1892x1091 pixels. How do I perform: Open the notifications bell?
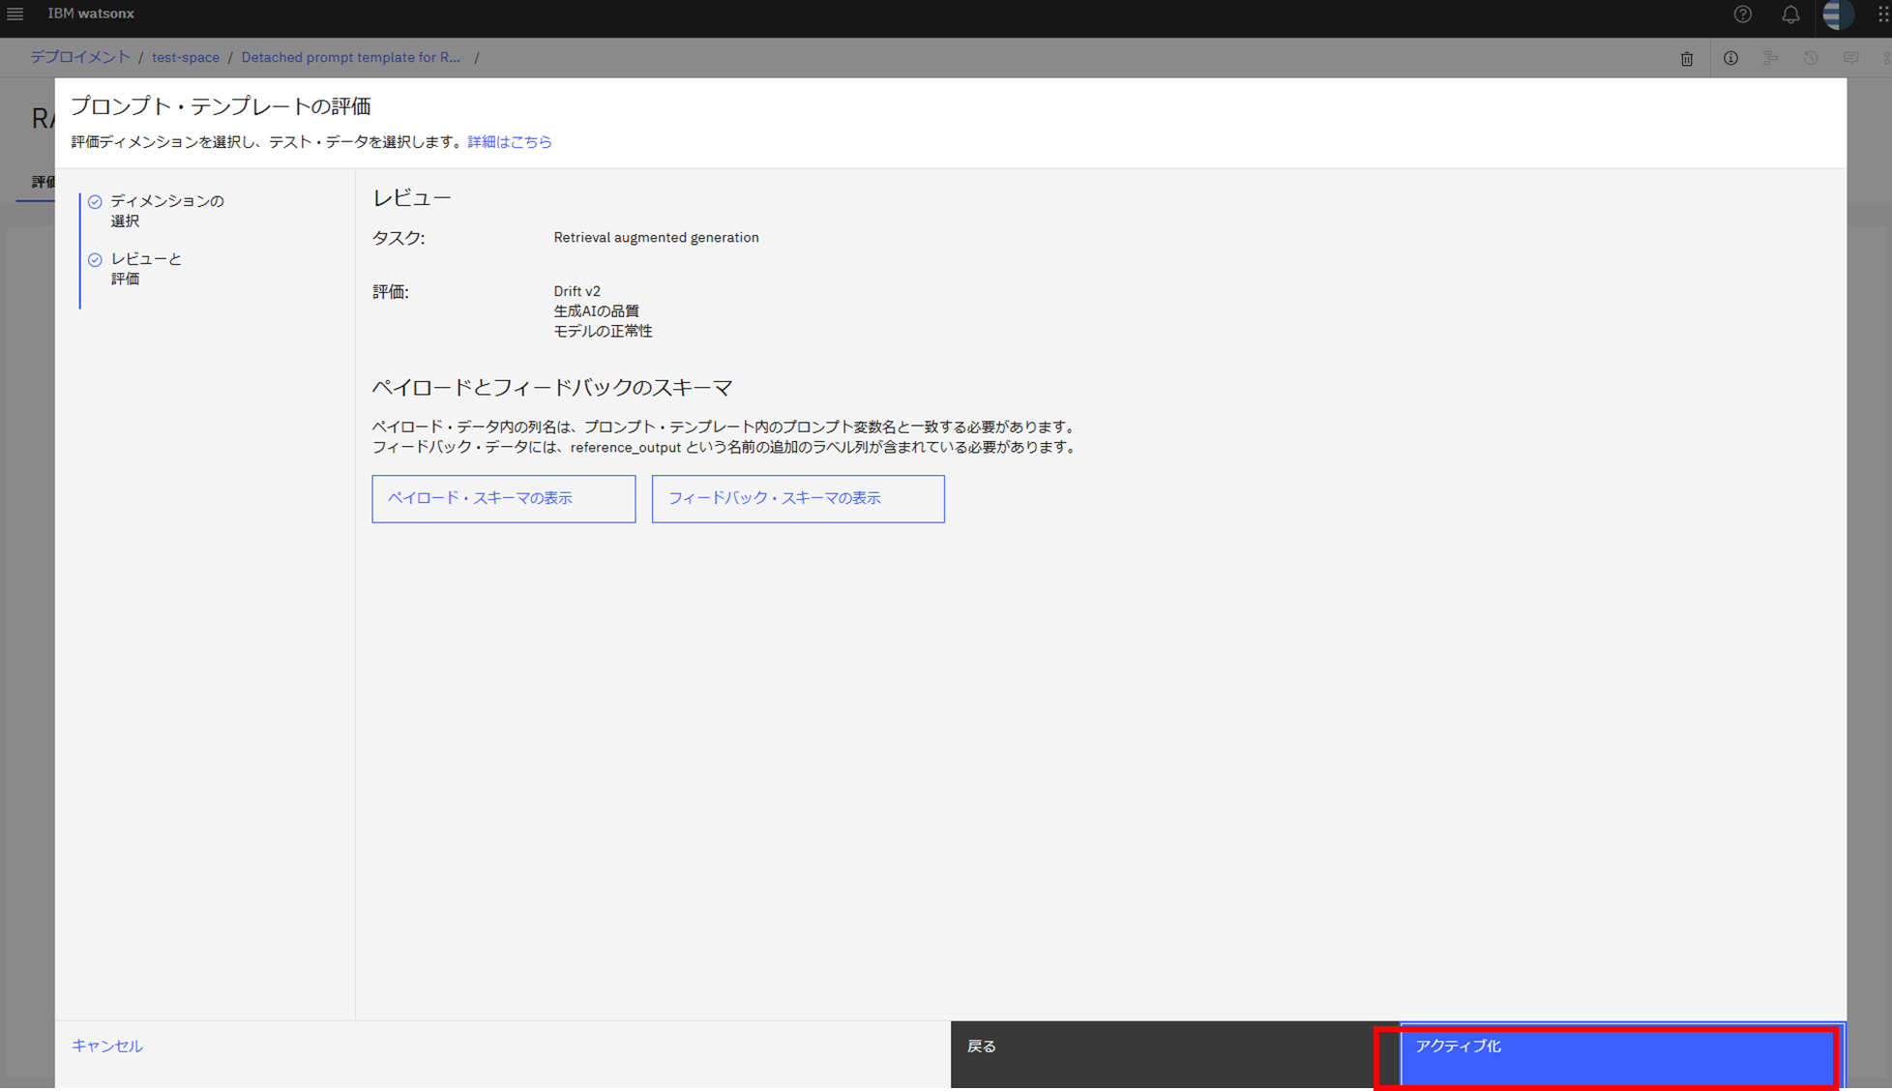coord(1790,15)
